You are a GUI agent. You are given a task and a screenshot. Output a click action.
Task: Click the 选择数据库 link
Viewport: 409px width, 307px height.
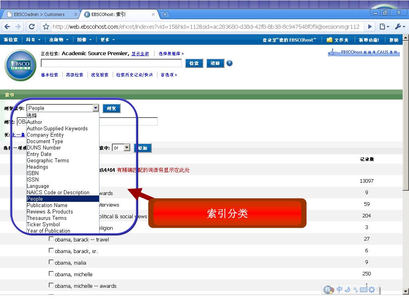(171, 54)
